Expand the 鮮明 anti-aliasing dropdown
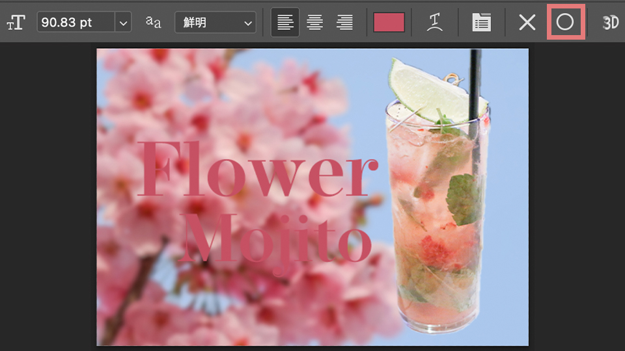625x351 pixels. tap(215, 23)
